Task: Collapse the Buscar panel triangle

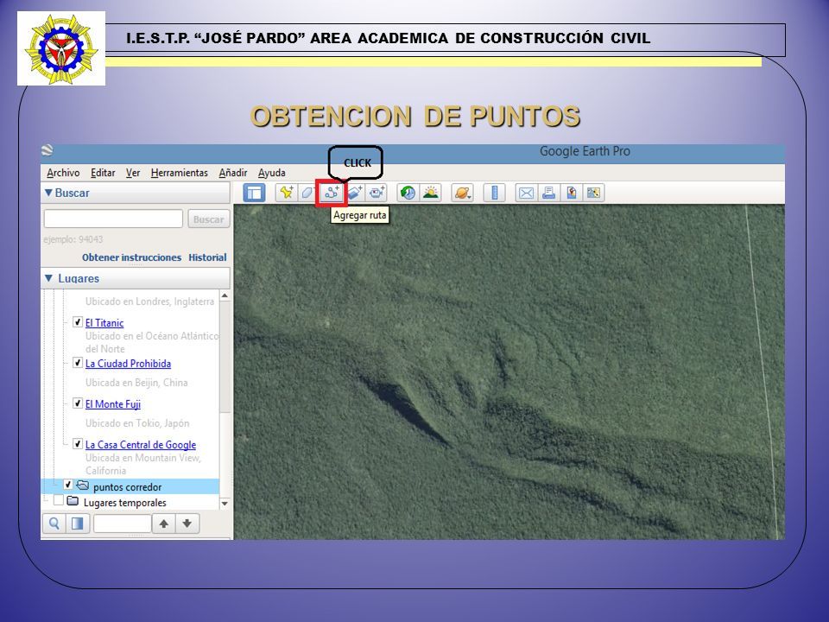Action: (48, 193)
